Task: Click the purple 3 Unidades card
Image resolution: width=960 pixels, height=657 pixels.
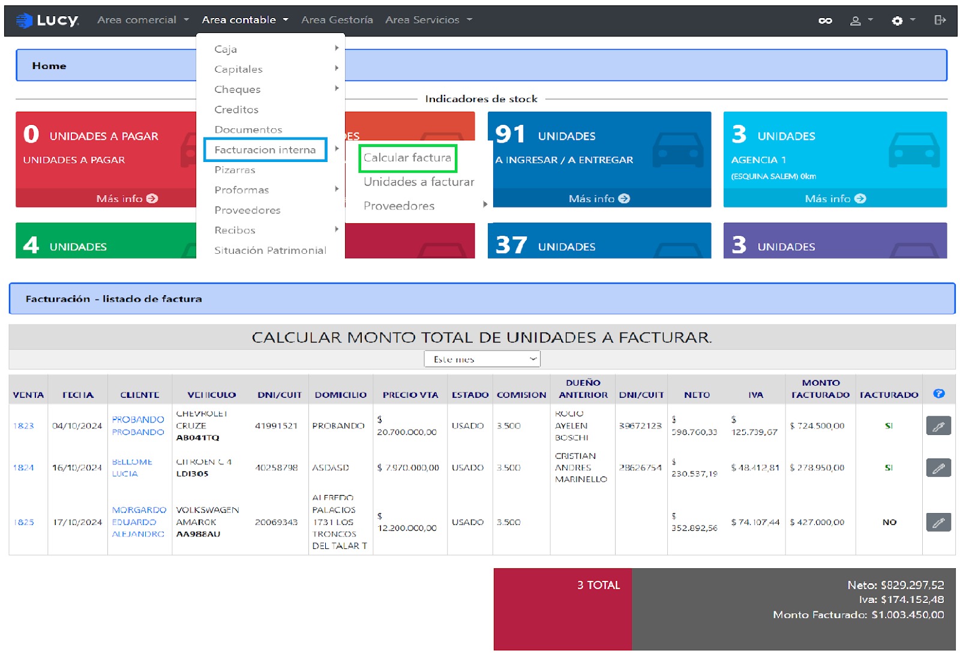Action: click(835, 241)
